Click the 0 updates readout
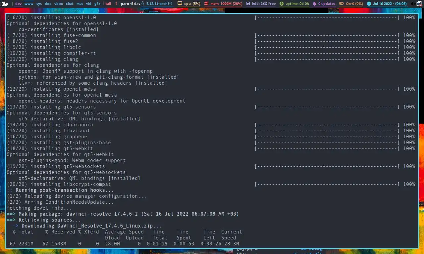Image resolution: width=424 pixels, height=254 pixels. coord(327,4)
